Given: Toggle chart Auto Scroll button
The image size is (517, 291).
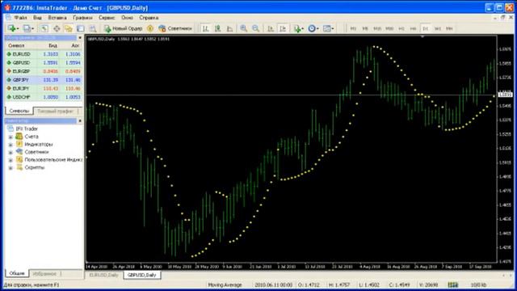Looking at the screenshot, I should tap(271, 29).
